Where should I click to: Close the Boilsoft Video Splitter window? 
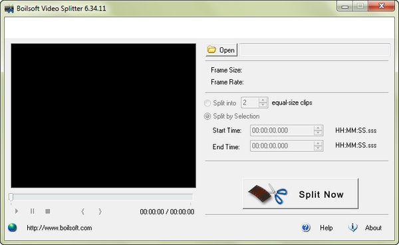coord(382,6)
